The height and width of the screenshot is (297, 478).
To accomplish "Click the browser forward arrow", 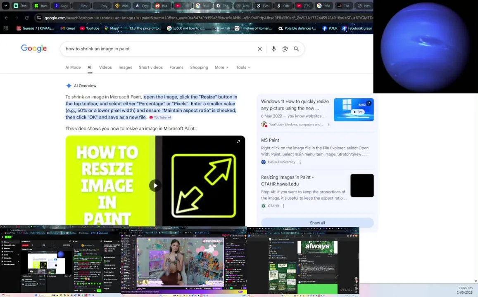I will pos(17,18).
